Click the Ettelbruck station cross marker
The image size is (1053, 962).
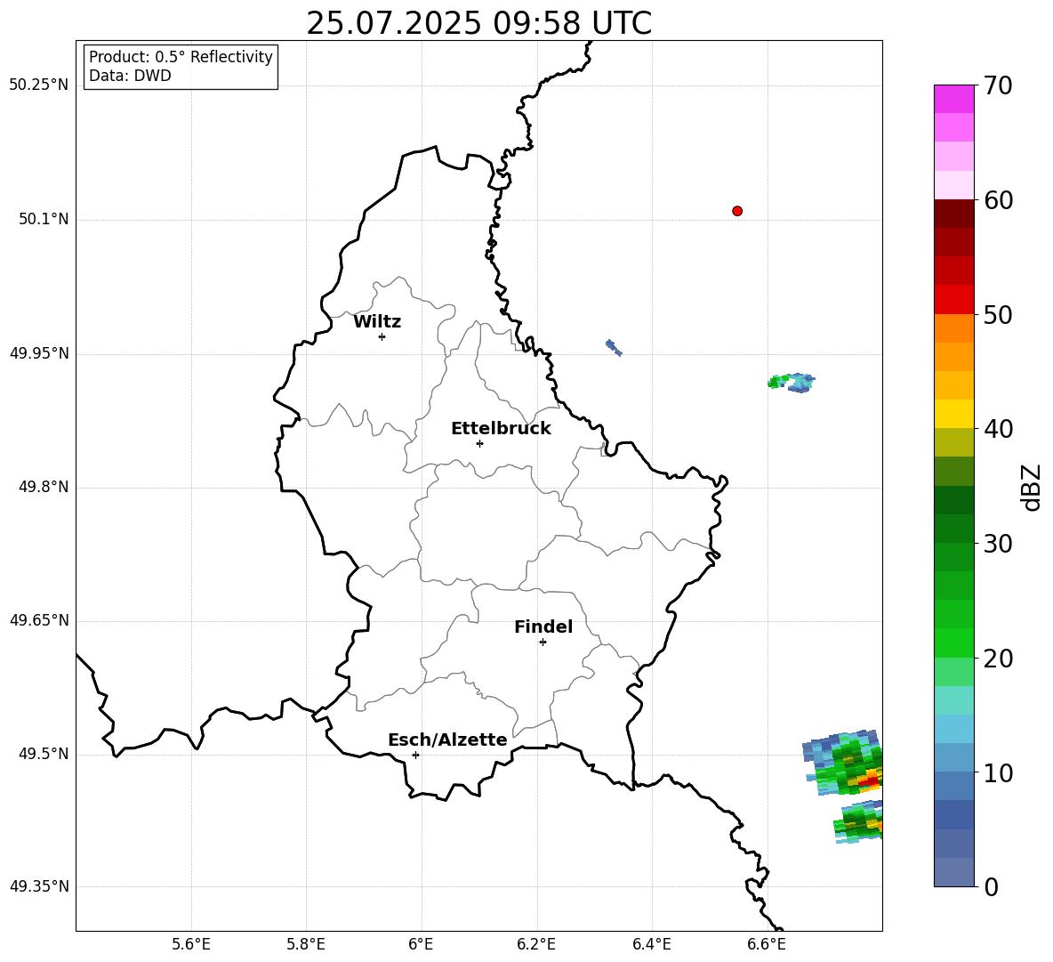tap(479, 443)
